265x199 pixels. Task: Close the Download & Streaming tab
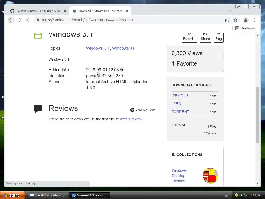point(127,11)
